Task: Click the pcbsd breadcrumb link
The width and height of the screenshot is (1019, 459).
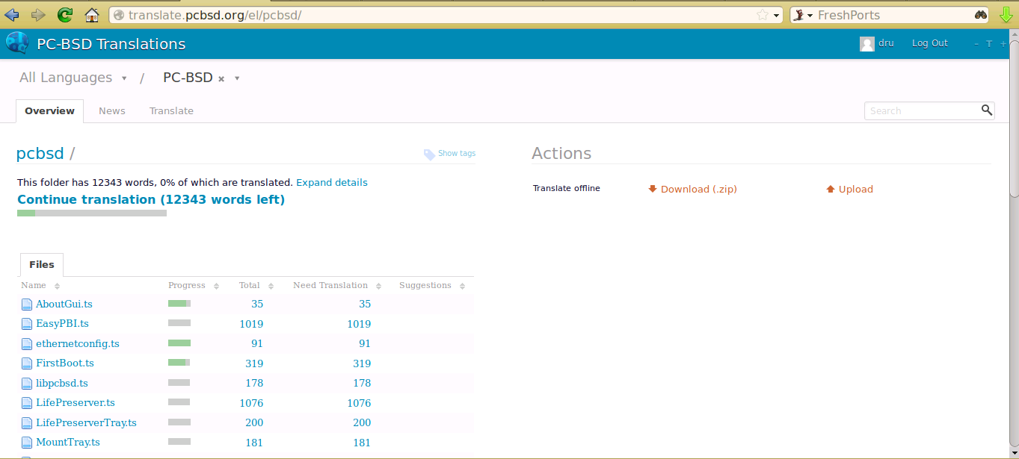Action: pyautogui.click(x=40, y=154)
